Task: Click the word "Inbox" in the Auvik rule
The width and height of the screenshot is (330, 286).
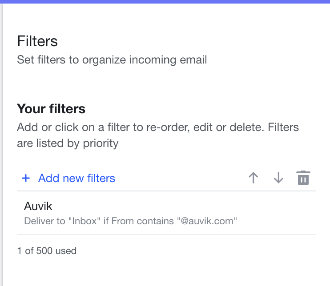Action: pos(85,221)
